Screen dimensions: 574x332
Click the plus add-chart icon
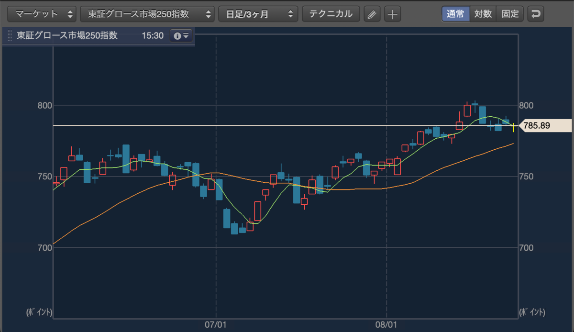click(392, 14)
